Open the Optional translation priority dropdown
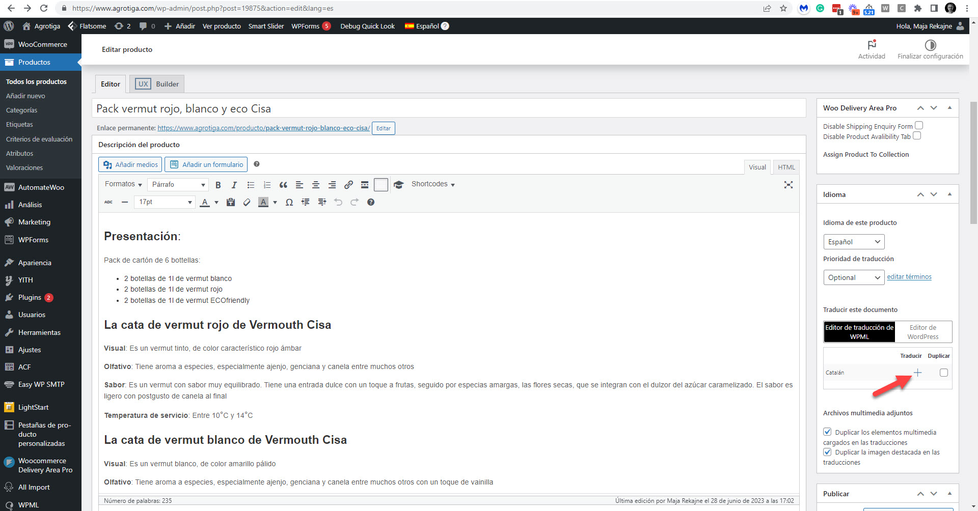This screenshot has width=978, height=511. point(854,277)
